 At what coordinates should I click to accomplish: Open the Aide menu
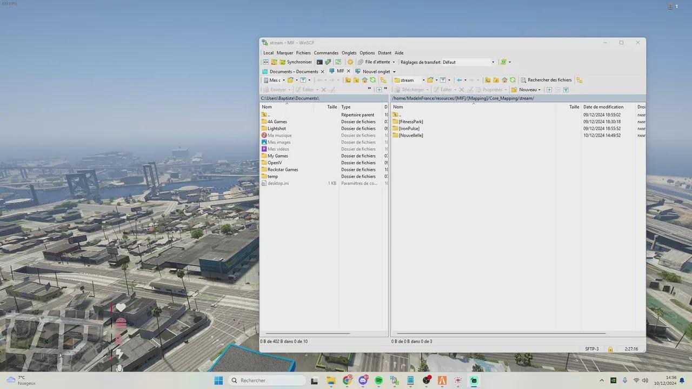point(399,53)
